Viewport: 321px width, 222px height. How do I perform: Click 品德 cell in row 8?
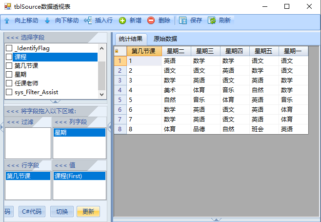point(205,129)
